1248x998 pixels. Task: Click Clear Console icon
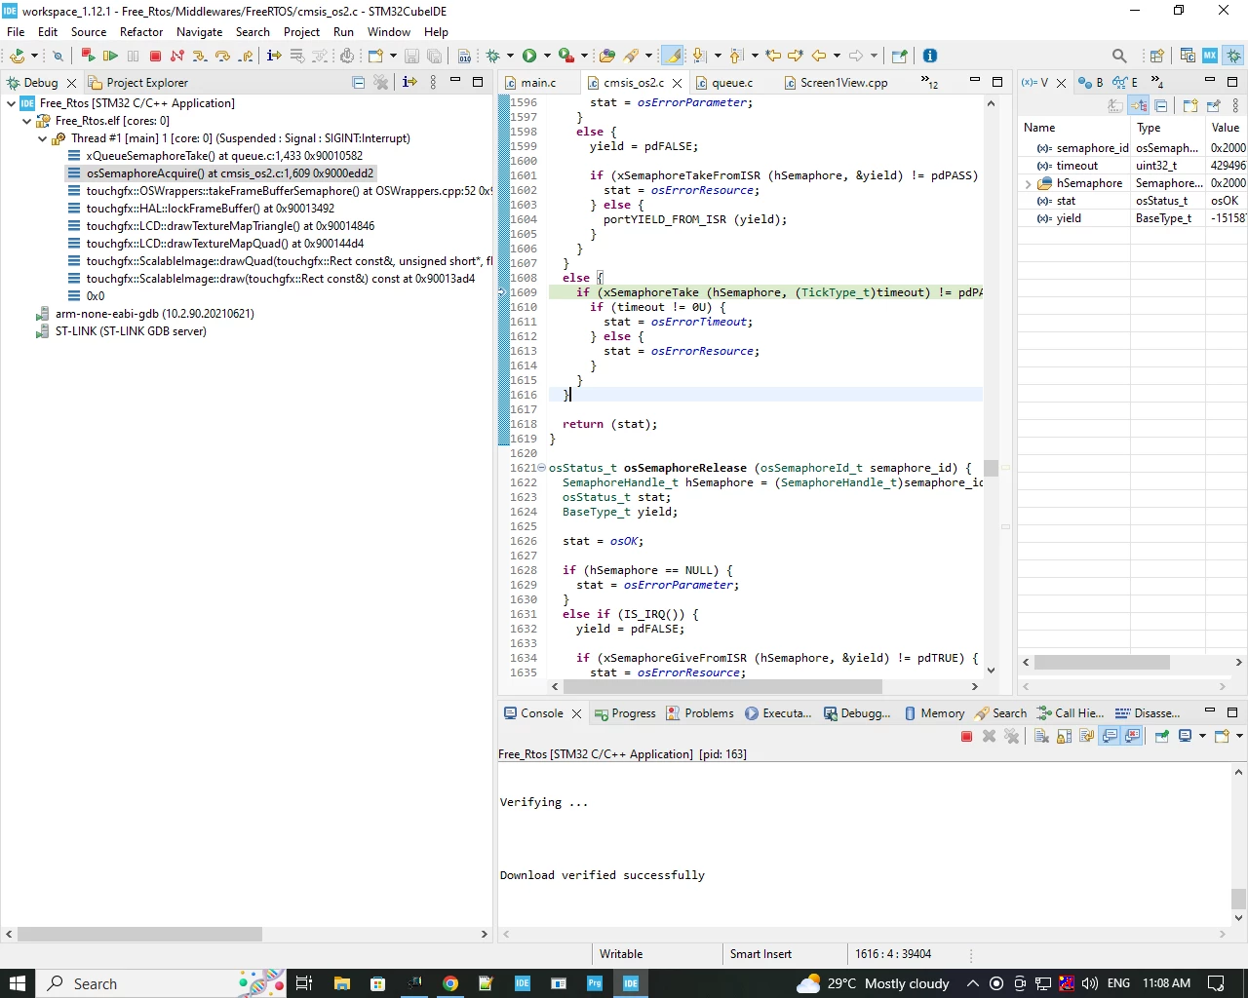tap(1041, 736)
